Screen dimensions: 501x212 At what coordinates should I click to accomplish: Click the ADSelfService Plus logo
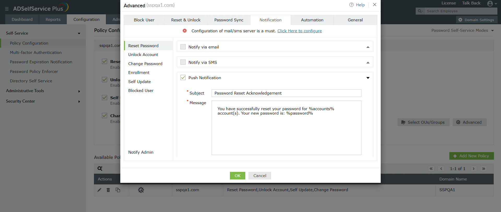tap(41, 8)
